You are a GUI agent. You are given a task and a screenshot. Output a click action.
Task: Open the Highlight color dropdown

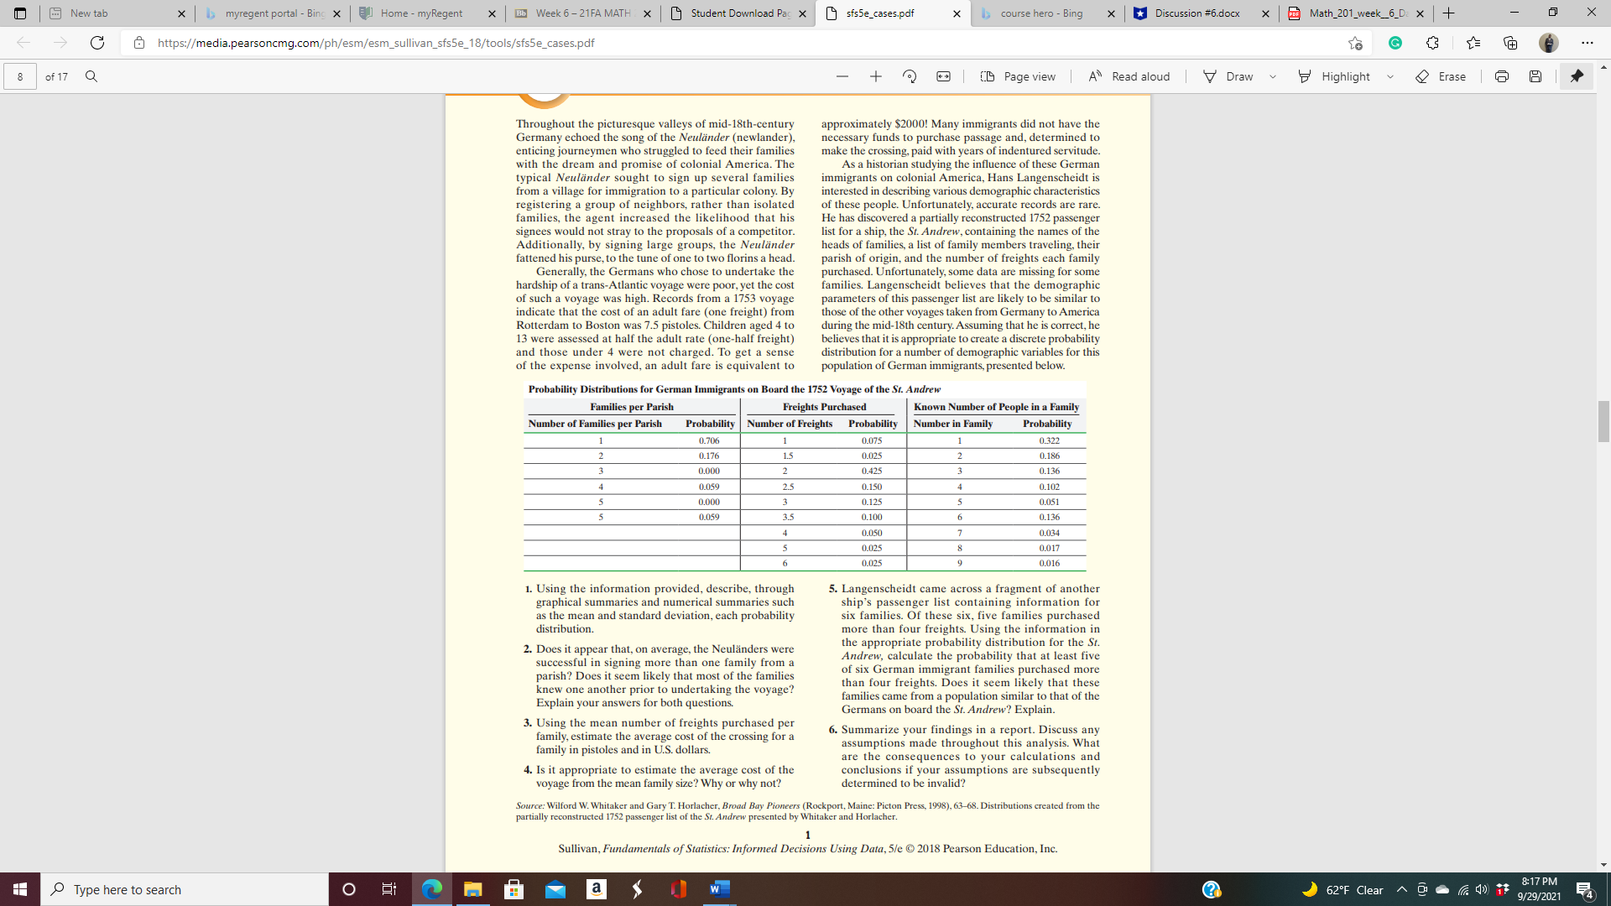(x=1389, y=76)
